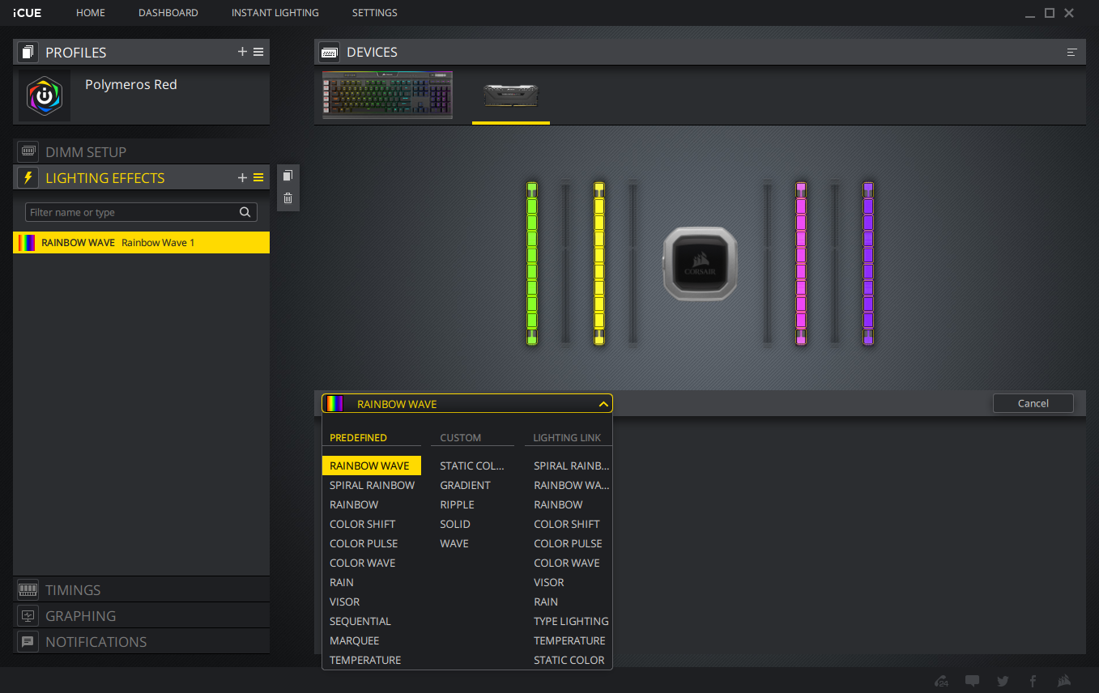
Task: Click the Twitter icon in the status bar
Action: [x=1003, y=681]
